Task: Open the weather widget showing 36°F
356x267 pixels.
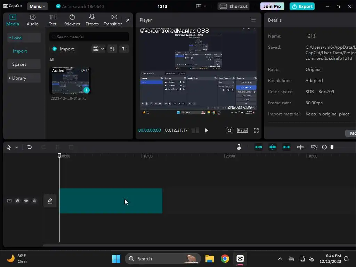Action: pos(17,259)
